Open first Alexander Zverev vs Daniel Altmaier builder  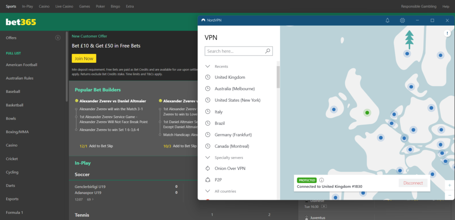click(x=112, y=101)
